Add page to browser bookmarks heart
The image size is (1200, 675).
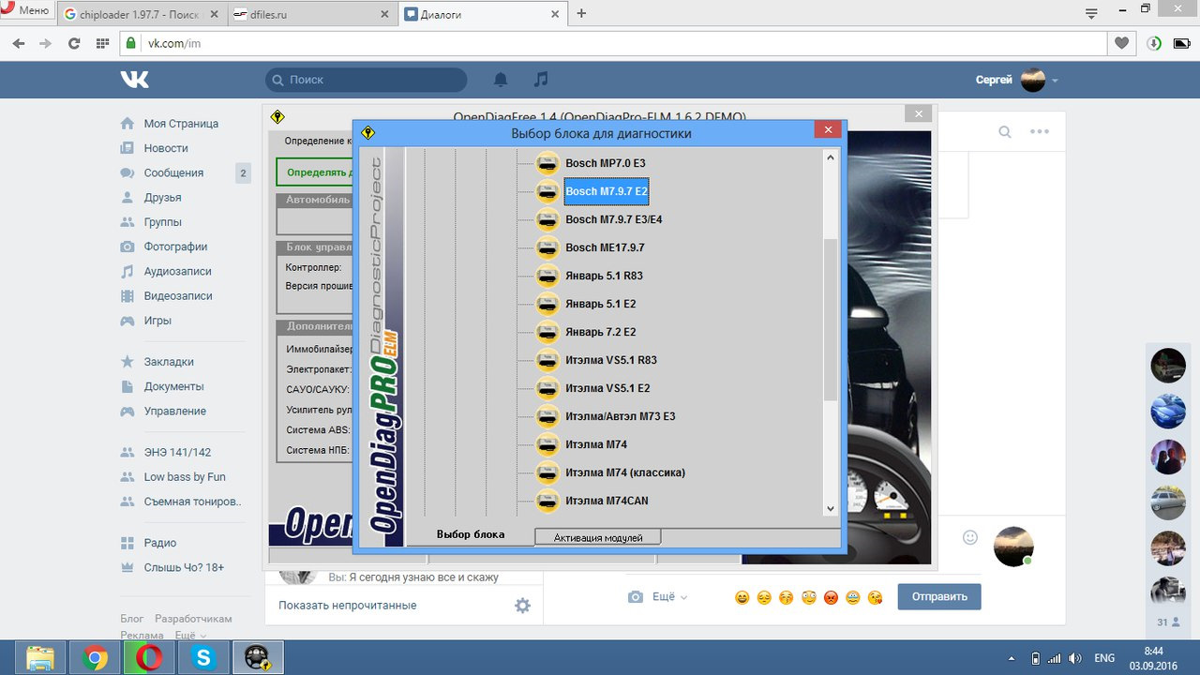[x=1121, y=43]
